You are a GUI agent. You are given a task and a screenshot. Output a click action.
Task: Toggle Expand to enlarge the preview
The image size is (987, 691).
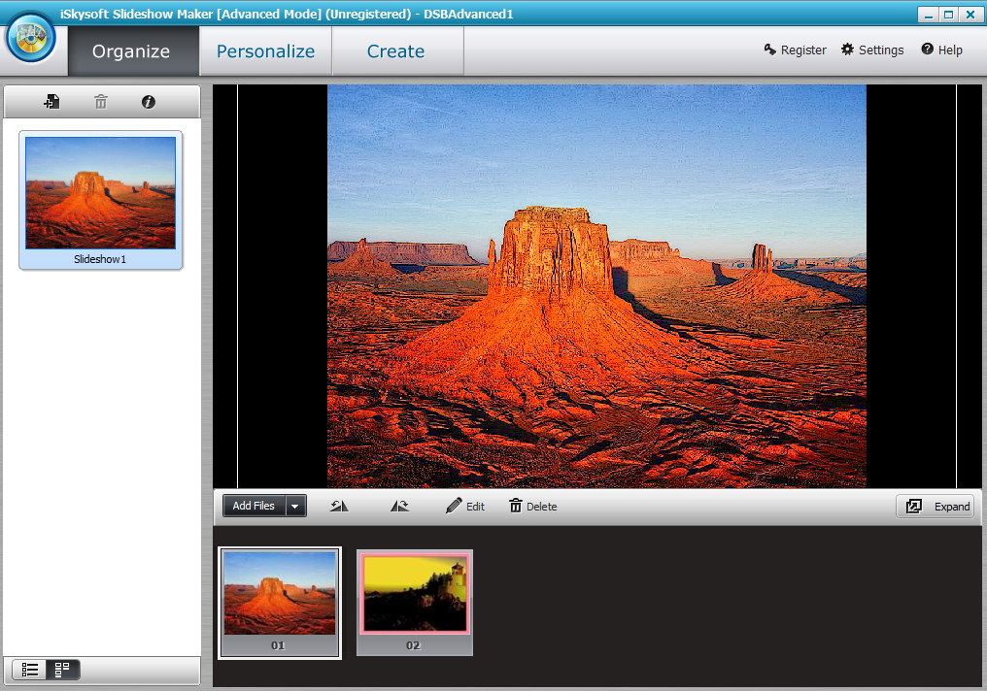pyautogui.click(x=935, y=506)
